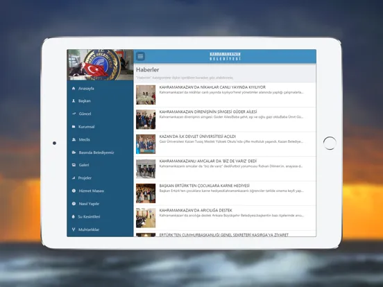Open news 'Kazan'da İlk Devlet Üniversitesi Açıldı'
Viewport: 383px width, 287px height.
(x=197, y=137)
